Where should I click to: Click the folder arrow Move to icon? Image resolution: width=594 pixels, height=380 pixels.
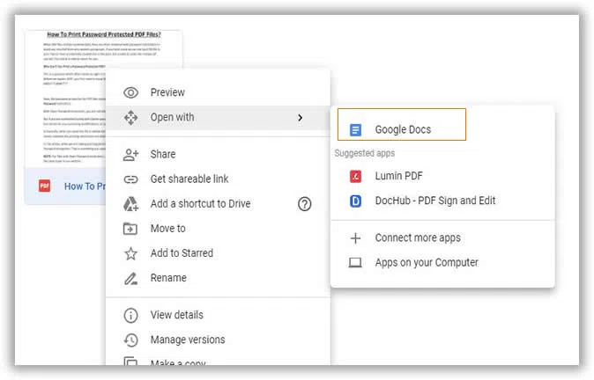[x=130, y=229]
